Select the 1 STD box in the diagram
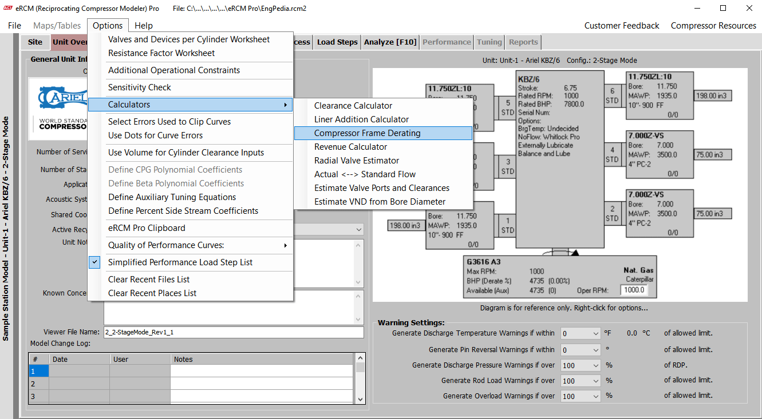Image resolution: width=762 pixels, height=419 pixels. 508,226
